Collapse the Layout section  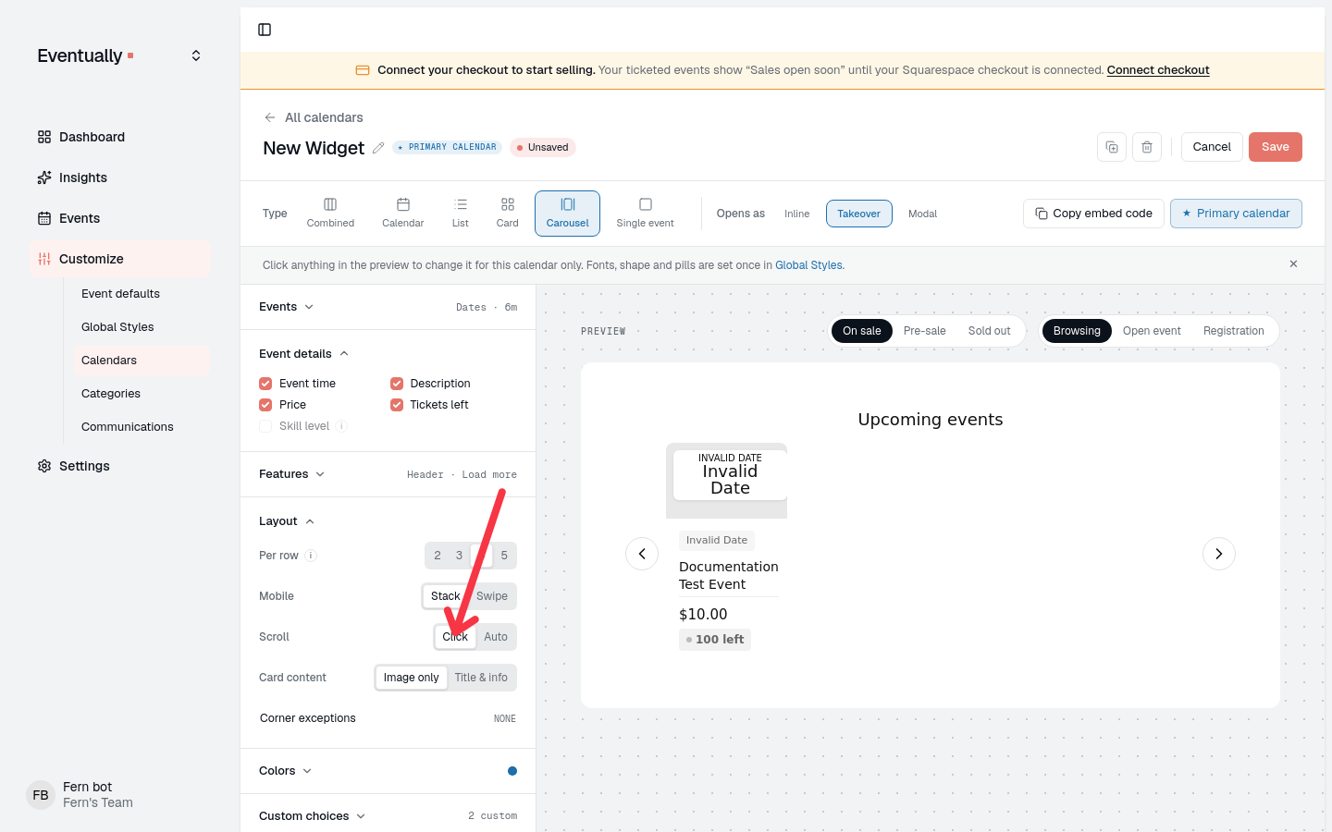[287, 521]
